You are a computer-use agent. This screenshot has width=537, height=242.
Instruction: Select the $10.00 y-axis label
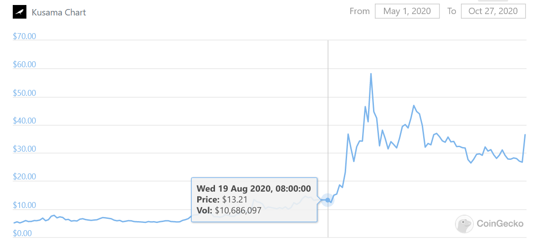(x=25, y=206)
